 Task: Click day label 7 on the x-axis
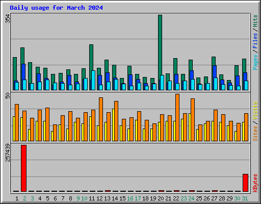(x=63, y=198)
